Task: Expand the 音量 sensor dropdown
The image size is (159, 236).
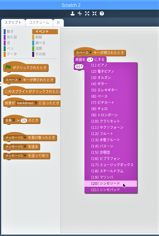Action: [10, 121]
